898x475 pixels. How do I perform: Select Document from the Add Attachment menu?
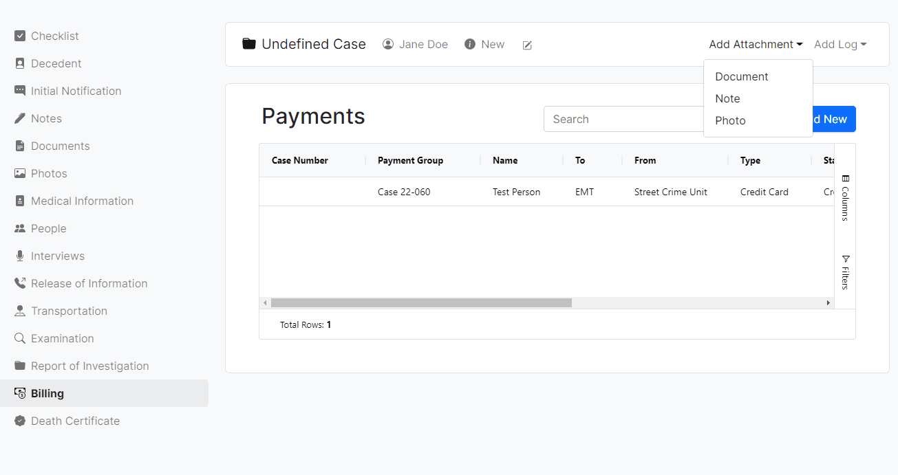coord(740,76)
